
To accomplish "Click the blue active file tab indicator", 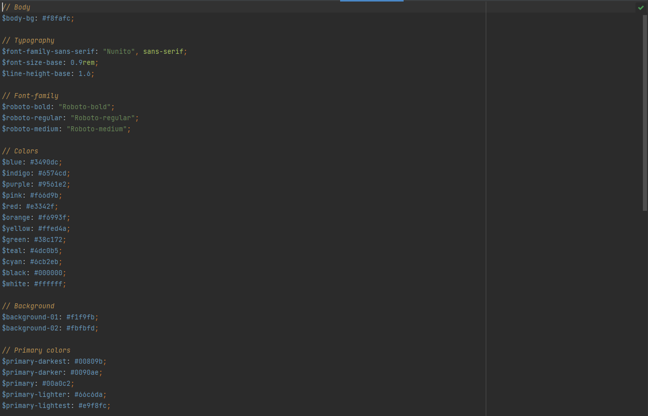I will (371, 1).
